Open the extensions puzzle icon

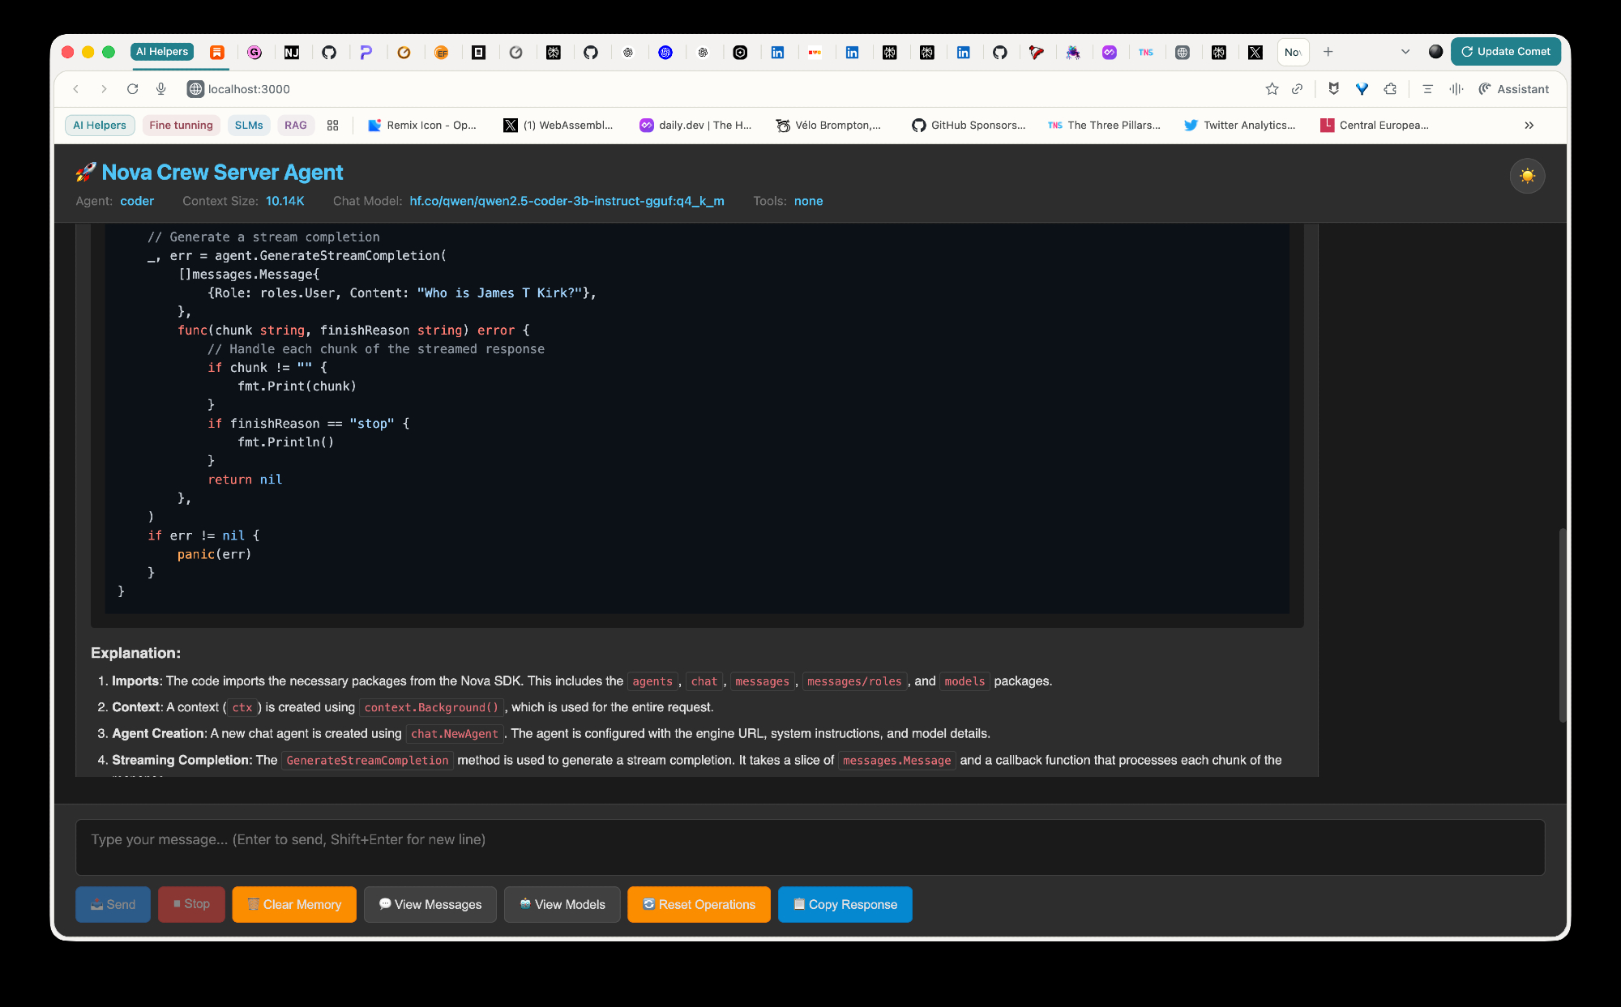point(1390,89)
